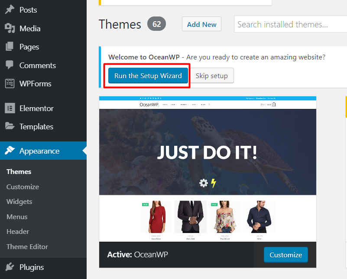Click the navy shirt product image

click(x=259, y=217)
